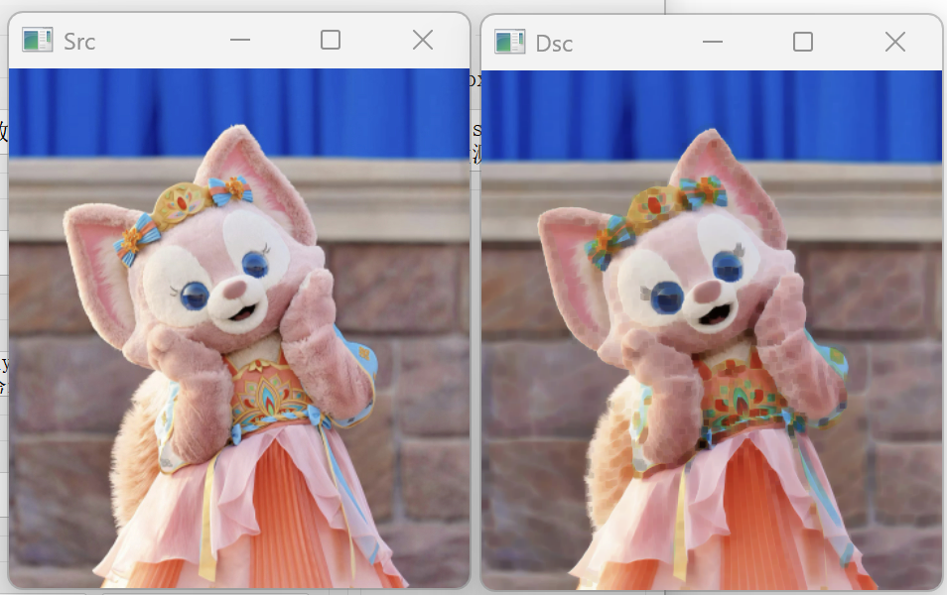Screen dimensions: 947x595
Task: Click the filtered image in Dsc window
Action: [x=712, y=329]
